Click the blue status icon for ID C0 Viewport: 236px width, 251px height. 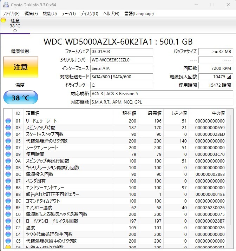tap(8, 214)
